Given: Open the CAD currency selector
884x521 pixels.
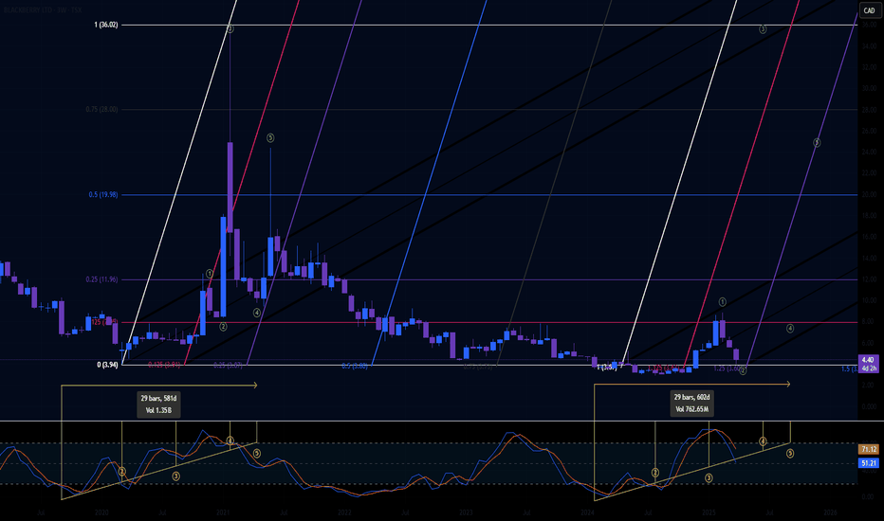Looking at the screenshot, I should pos(869,10).
